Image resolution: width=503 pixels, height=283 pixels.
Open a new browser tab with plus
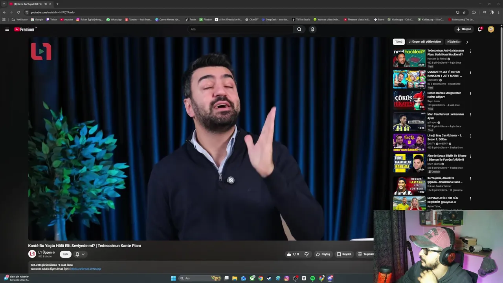pyautogui.click(x=57, y=4)
